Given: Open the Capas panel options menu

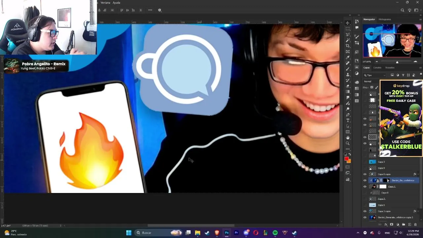Looking at the screenshot, I should [x=420, y=67].
